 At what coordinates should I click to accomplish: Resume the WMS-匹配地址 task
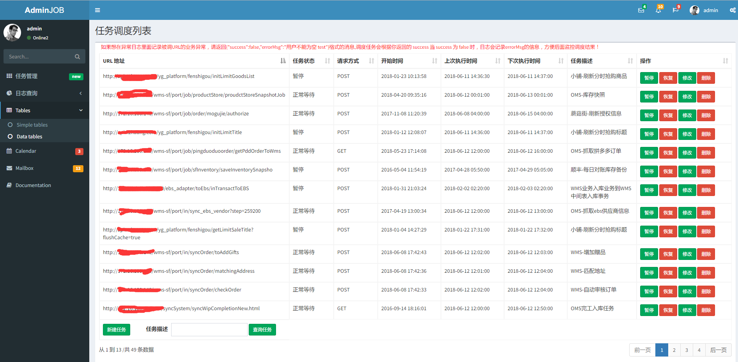[668, 273]
